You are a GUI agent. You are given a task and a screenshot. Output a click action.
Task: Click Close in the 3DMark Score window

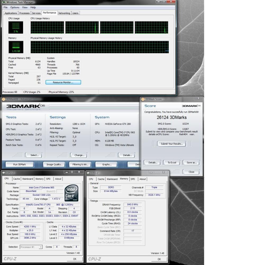191,172
